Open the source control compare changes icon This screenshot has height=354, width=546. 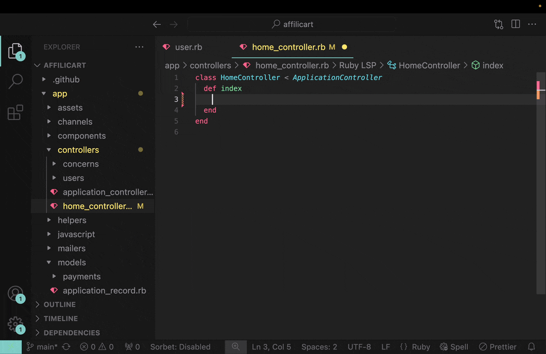[x=498, y=24]
